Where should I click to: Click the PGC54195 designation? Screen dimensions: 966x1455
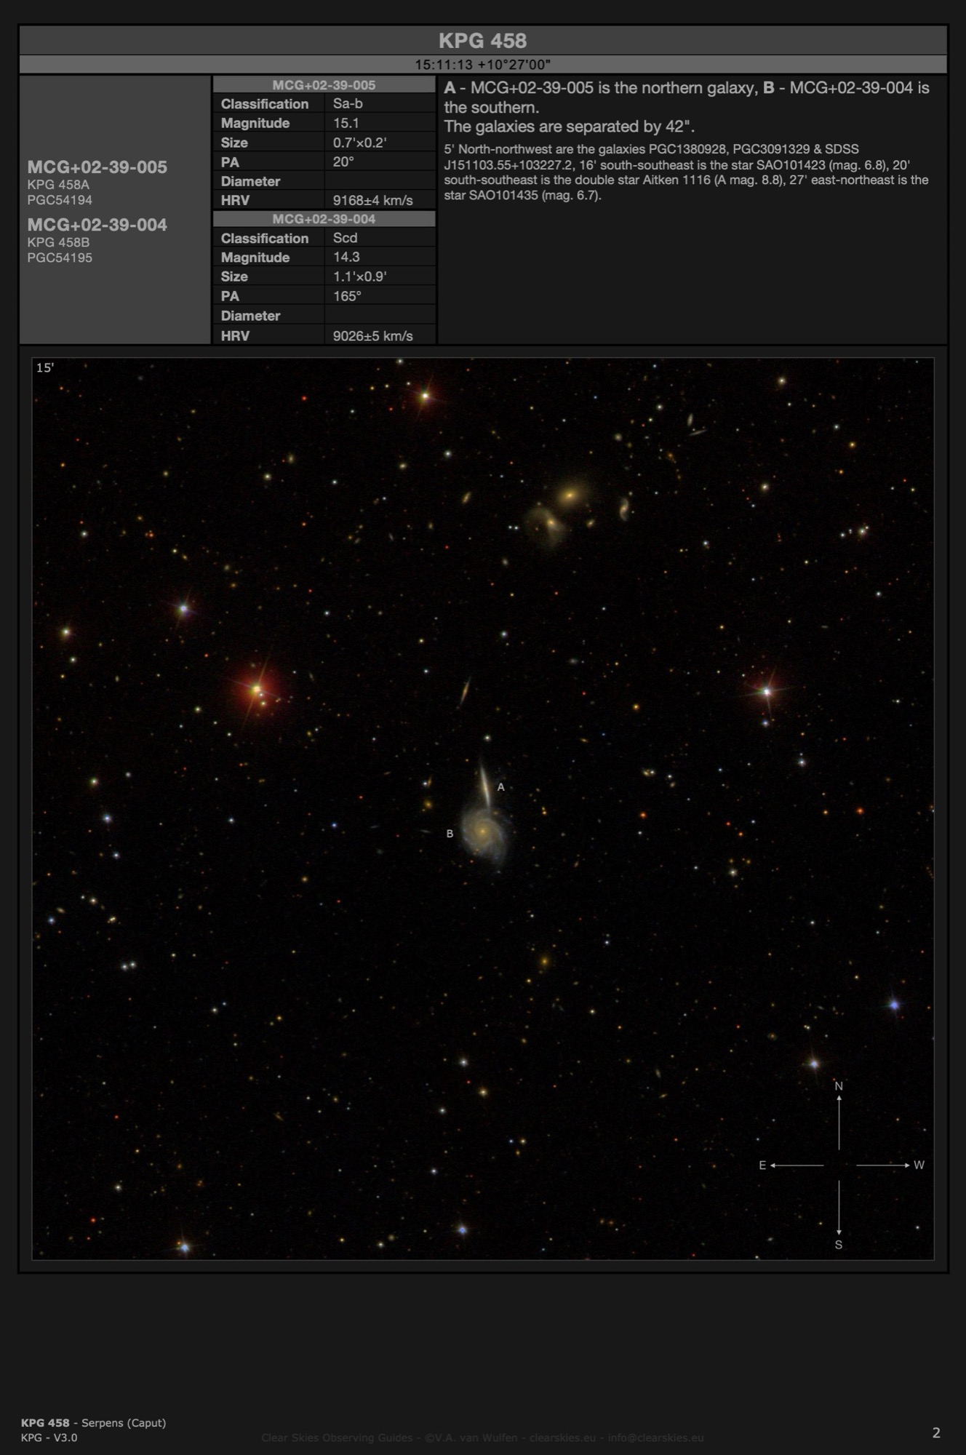[x=60, y=258]
